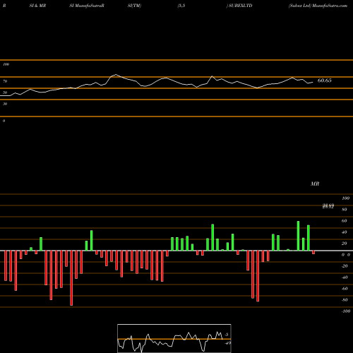Click the MR axis label -100

tap(346, 311)
